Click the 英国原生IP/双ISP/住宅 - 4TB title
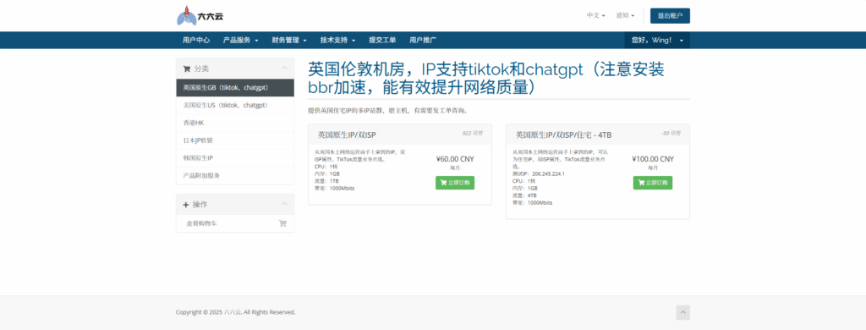Screen dimensions: 866x330 tap(563, 135)
